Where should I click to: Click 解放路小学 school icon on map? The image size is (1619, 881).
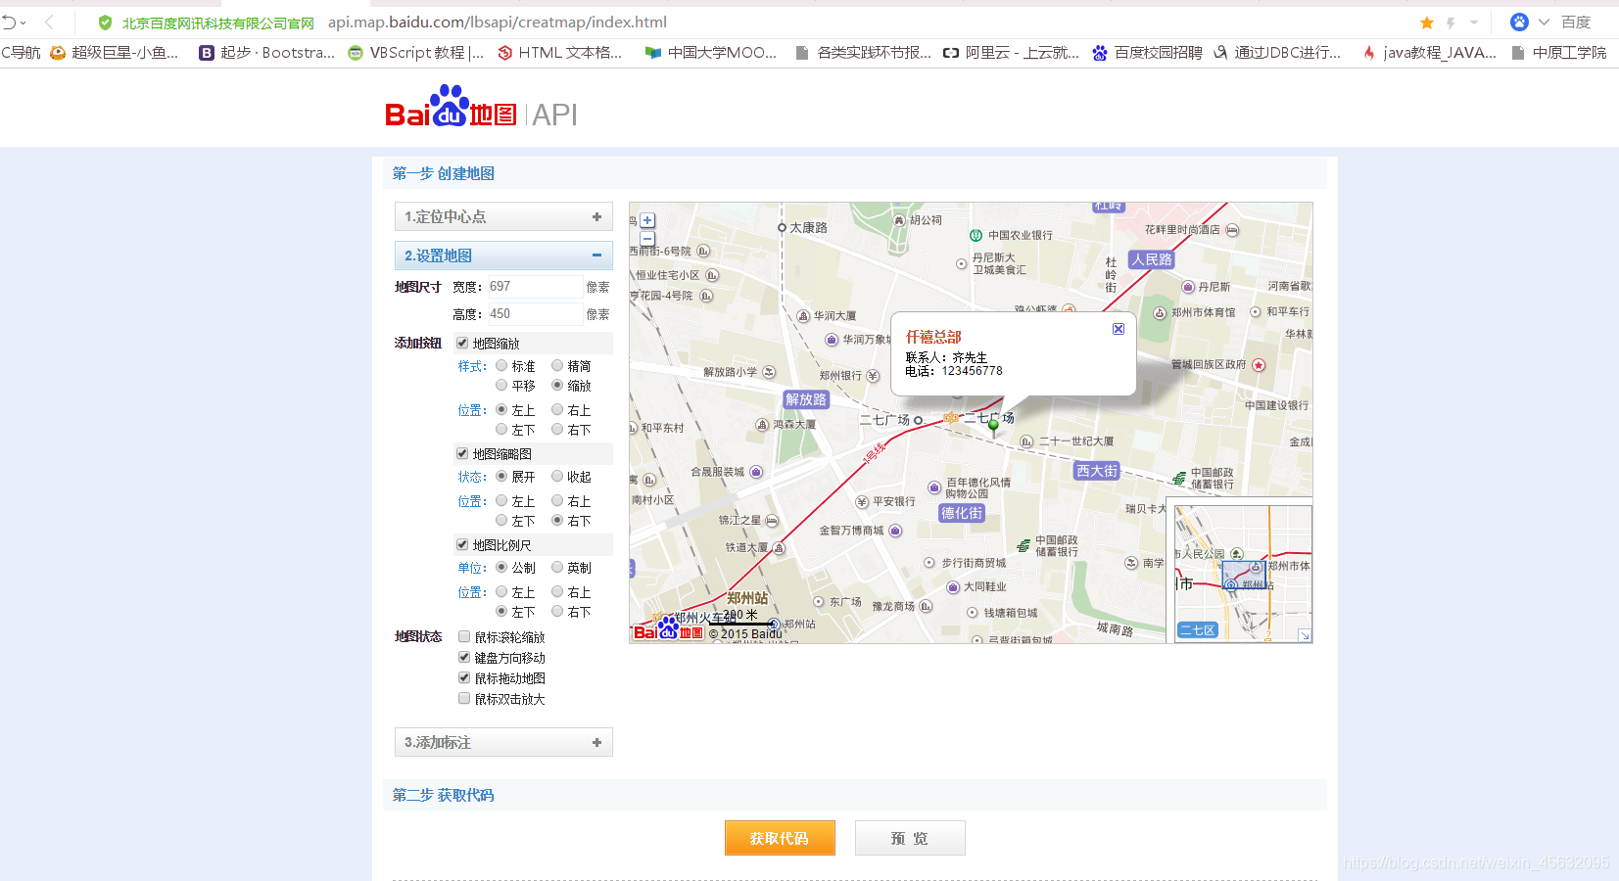[769, 372]
